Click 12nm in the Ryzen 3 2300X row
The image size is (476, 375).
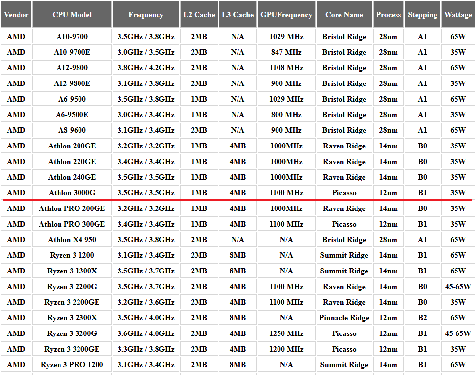coord(389,318)
